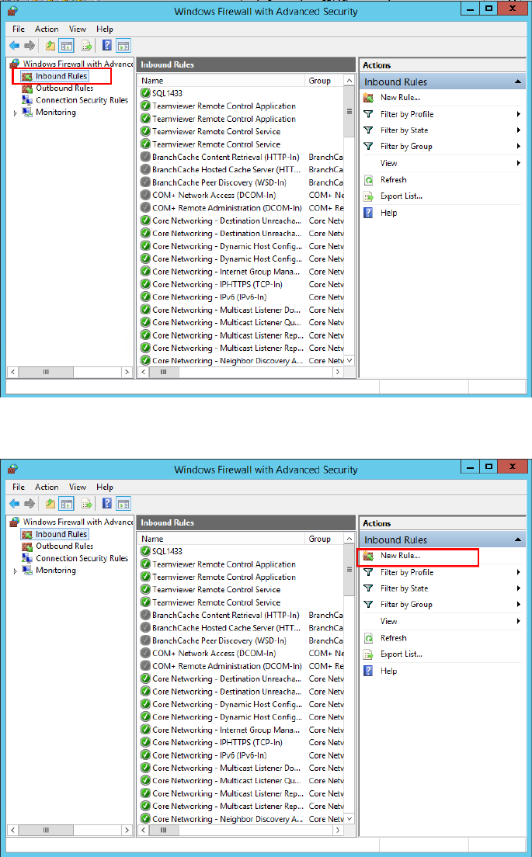The height and width of the screenshot is (857, 532).
Task: Click gray icon beside COM+ Network Access, lower window
Action: [145, 653]
